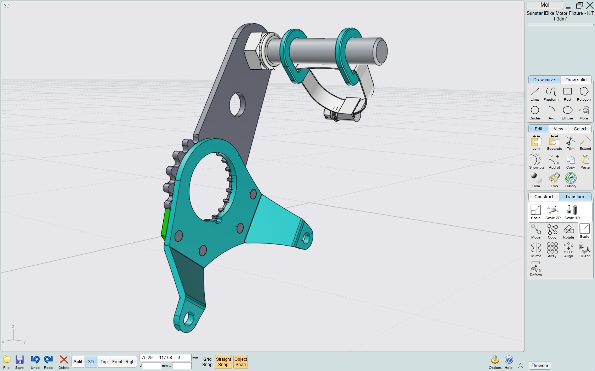595x371 pixels.
Task: Select the Move transform tool
Action: point(536,232)
